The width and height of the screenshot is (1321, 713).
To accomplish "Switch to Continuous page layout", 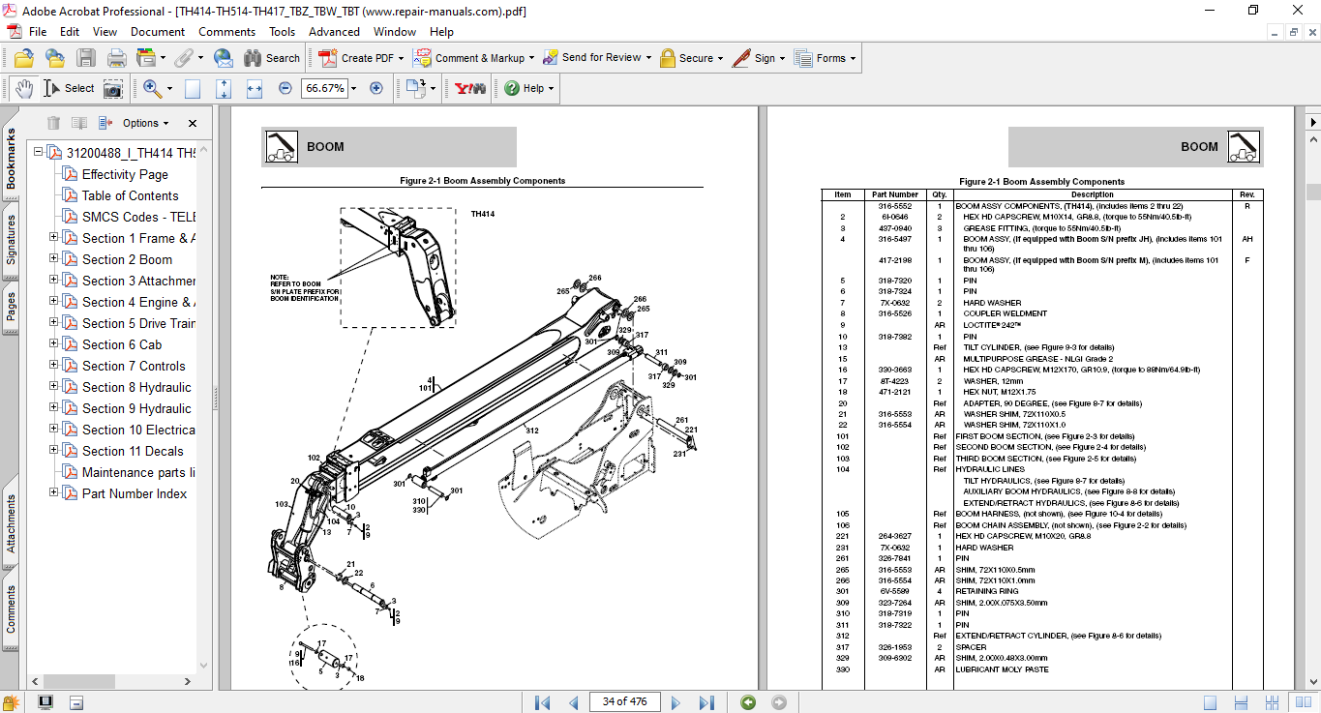I will [1242, 702].
